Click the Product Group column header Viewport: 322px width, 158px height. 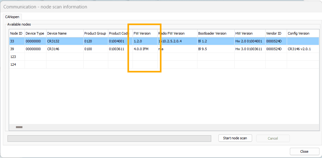[x=95, y=33]
